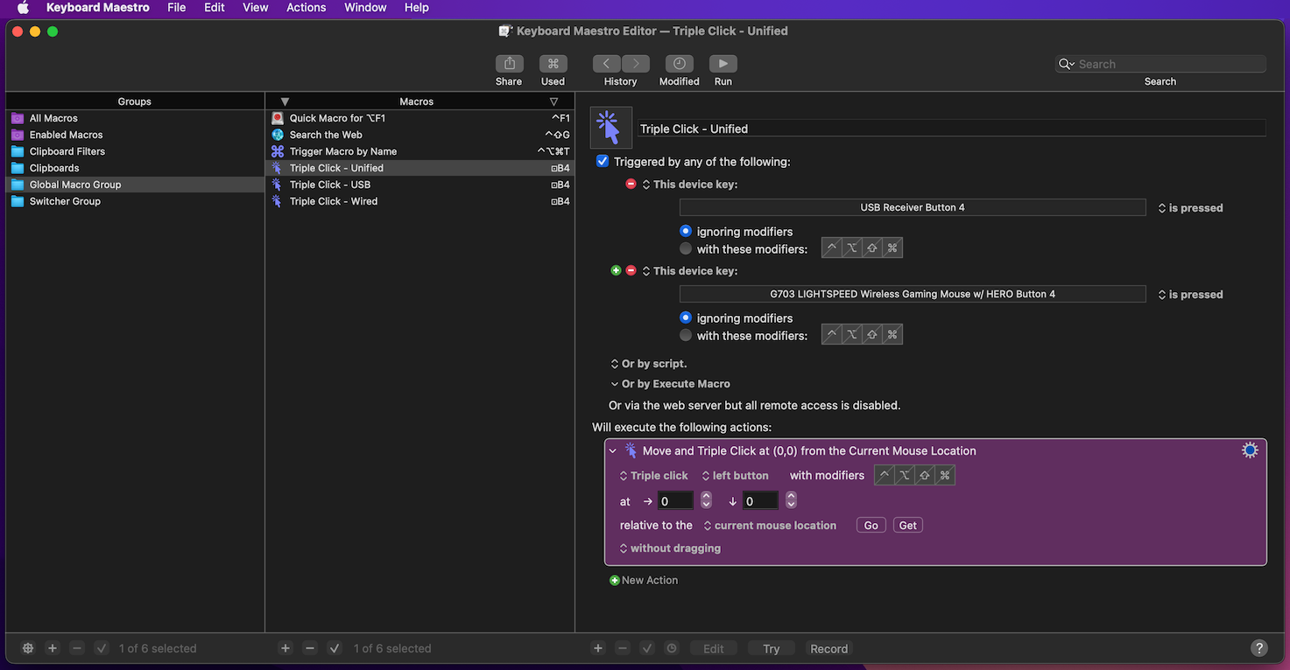Toggle Command modifier for USB Receiver trigger

(x=892, y=248)
